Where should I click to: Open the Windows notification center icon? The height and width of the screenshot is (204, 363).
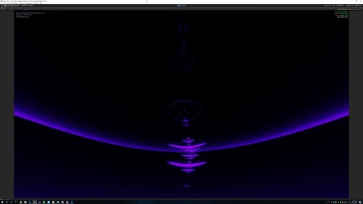(x=360, y=202)
